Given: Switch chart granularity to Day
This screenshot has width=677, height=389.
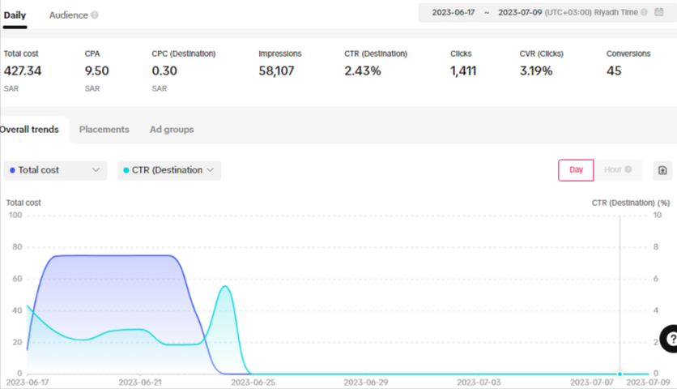Looking at the screenshot, I should [x=576, y=170].
